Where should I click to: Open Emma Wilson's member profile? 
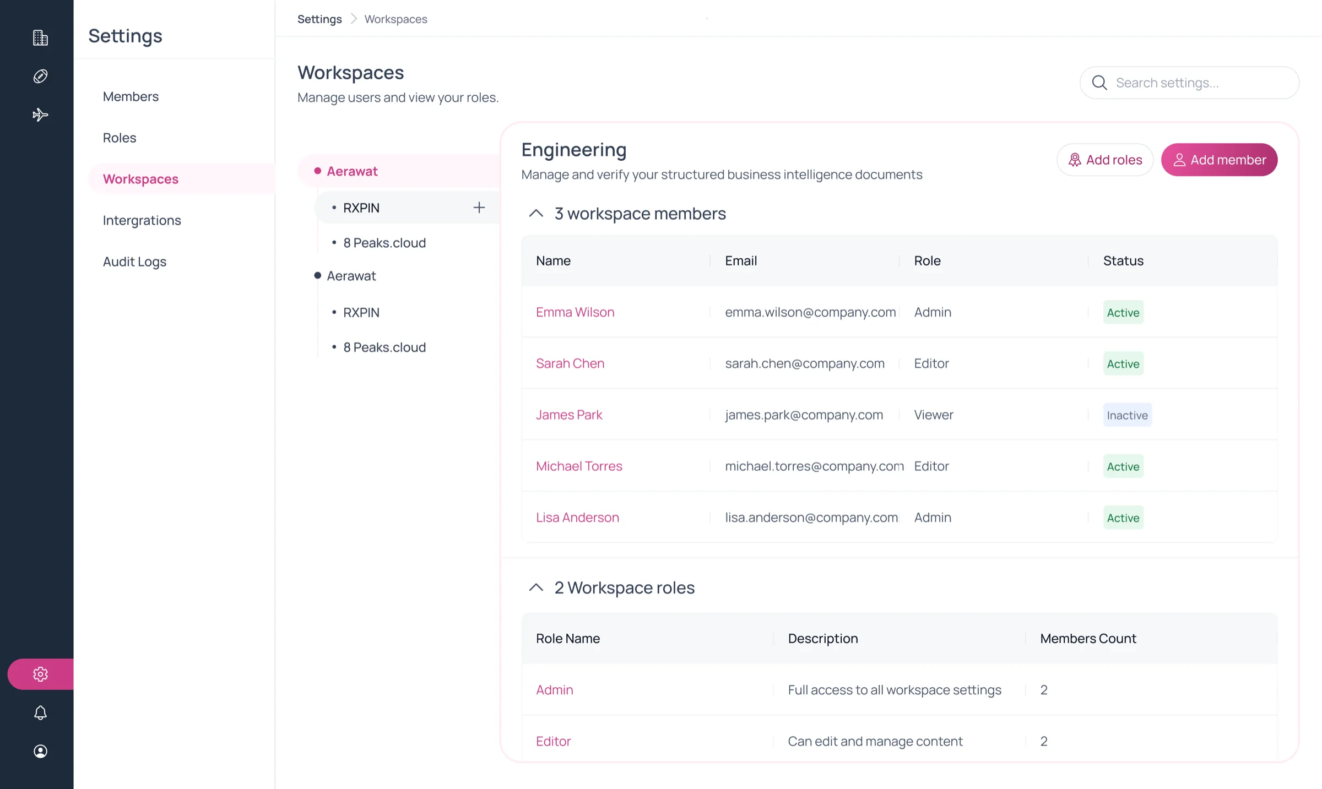[575, 312]
